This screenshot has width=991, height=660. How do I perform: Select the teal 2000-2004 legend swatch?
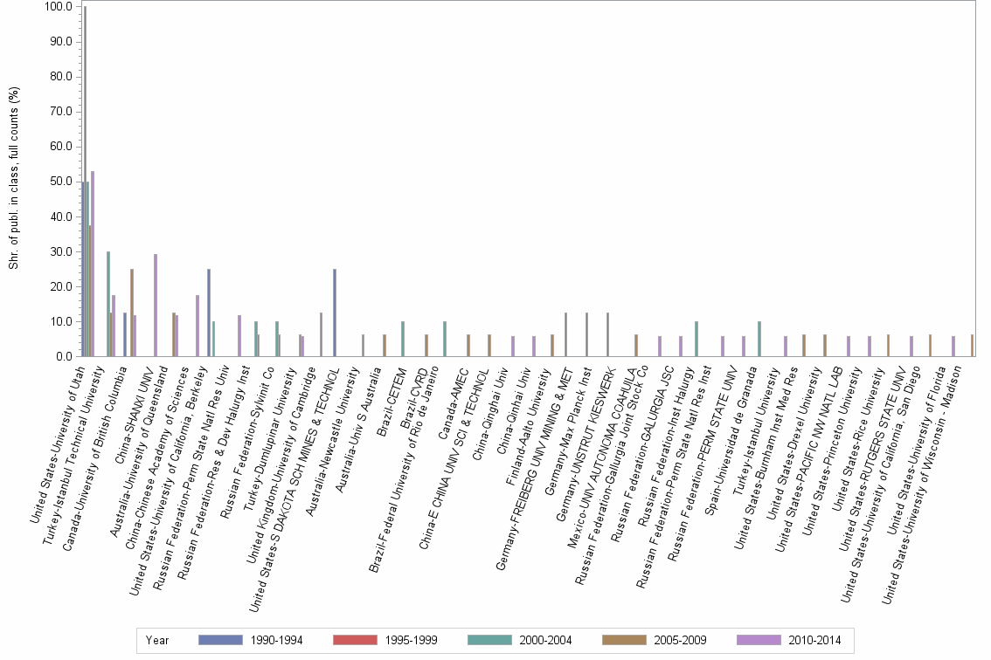(x=489, y=640)
